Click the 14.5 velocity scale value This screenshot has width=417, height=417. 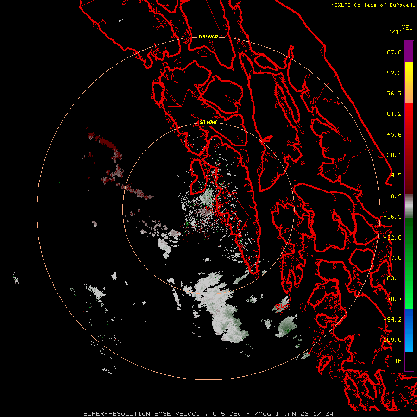[394, 176]
